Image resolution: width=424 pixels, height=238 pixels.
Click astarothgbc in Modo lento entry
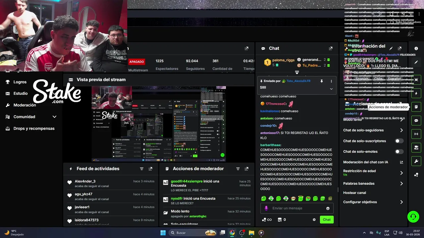tap(198, 217)
